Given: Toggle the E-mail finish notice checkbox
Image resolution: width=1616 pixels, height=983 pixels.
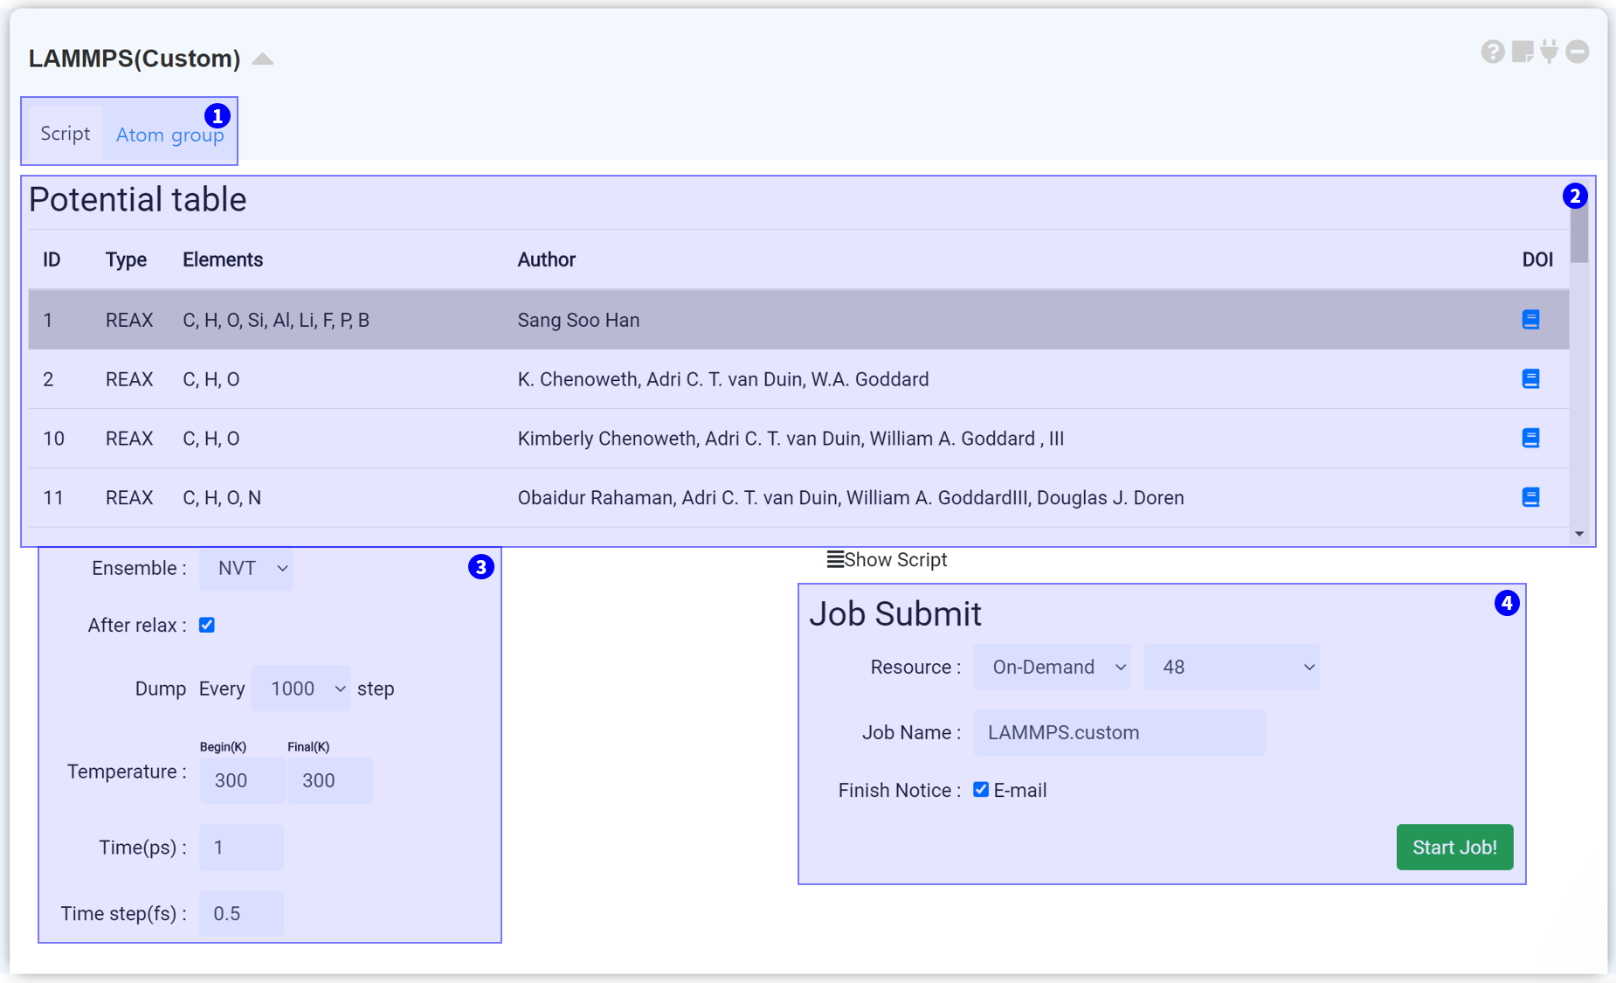Looking at the screenshot, I should click(981, 790).
